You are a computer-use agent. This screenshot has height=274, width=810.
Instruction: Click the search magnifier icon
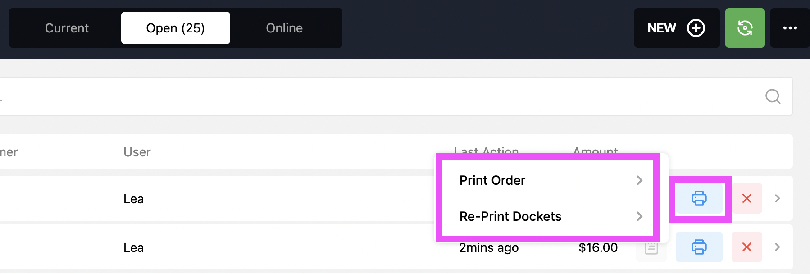coord(773,96)
